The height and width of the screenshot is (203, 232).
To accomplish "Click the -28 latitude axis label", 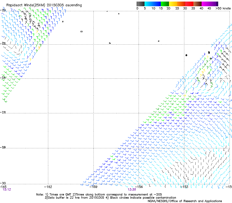I will point(3,147).
